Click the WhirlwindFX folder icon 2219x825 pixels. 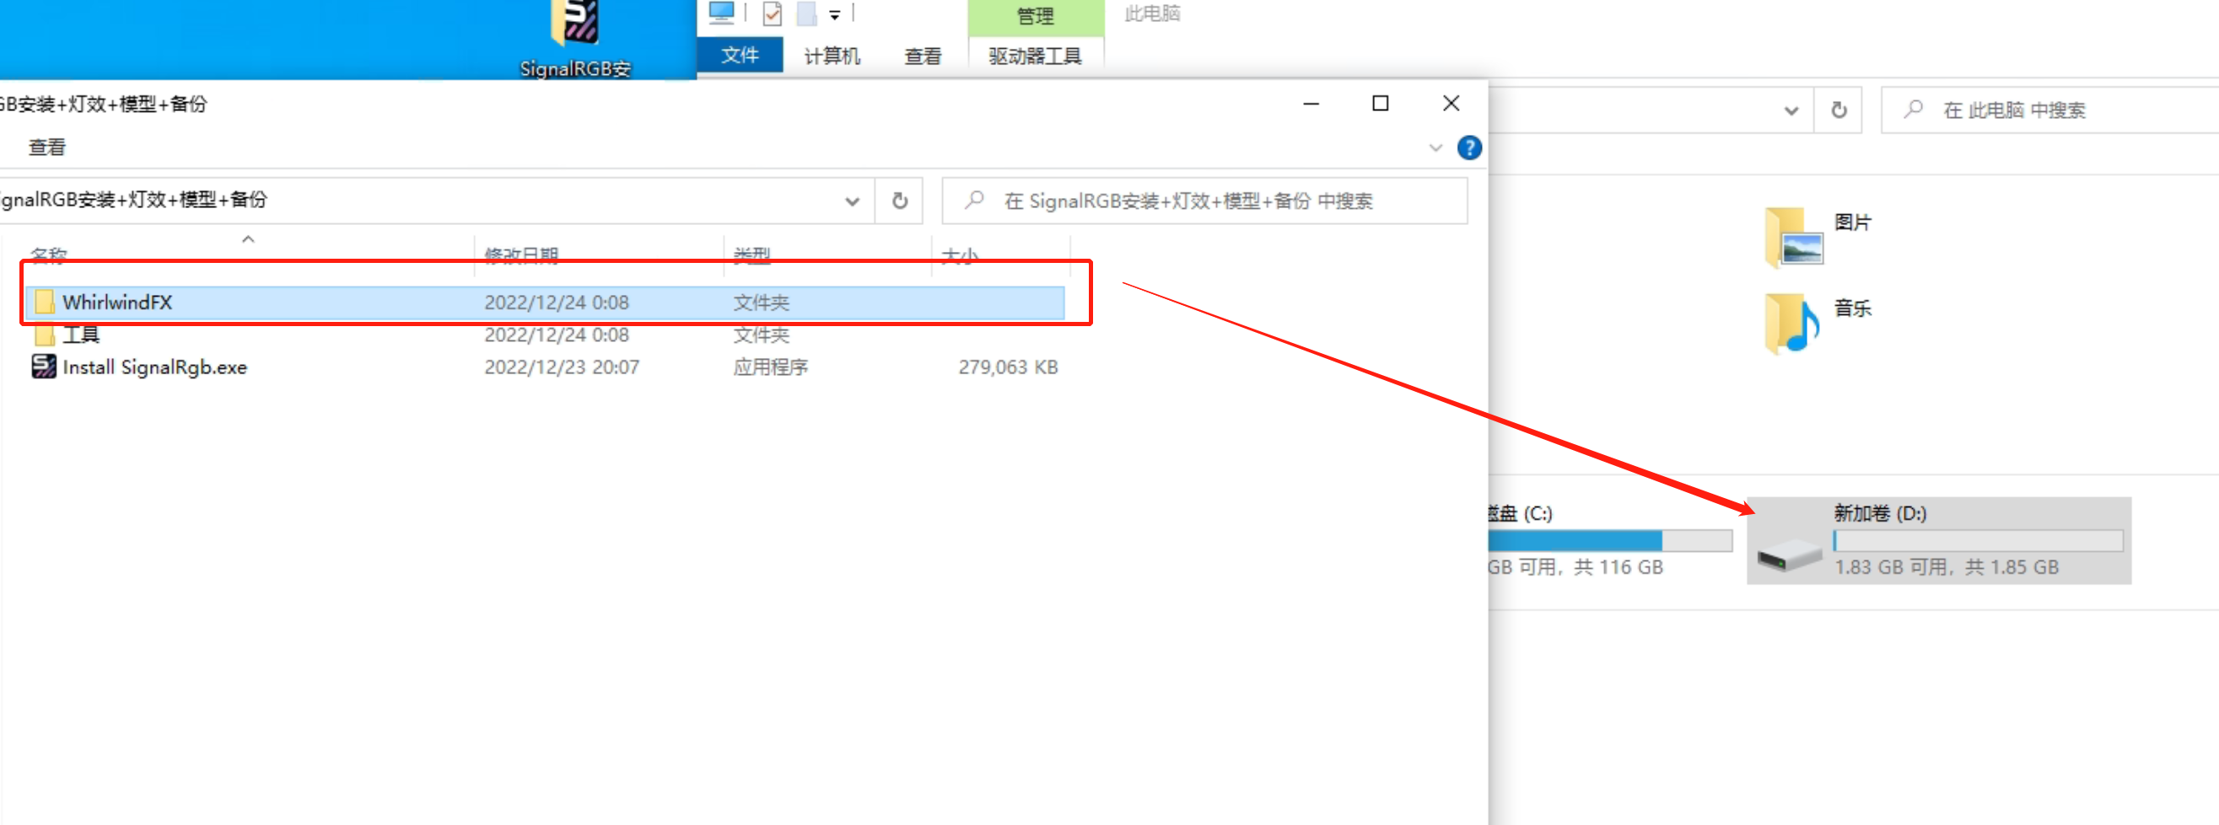(44, 302)
